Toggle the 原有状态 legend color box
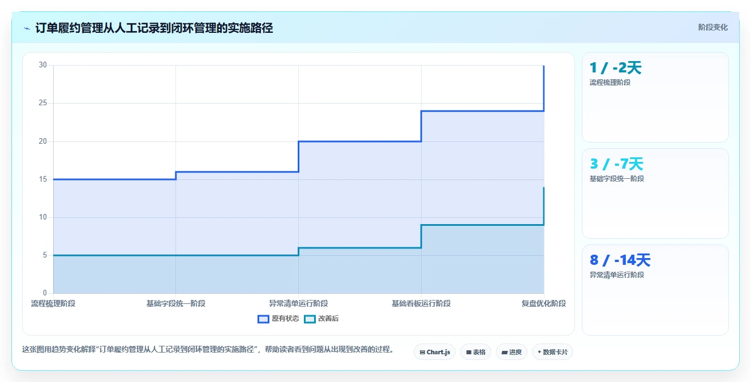The height and width of the screenshot is (382, 751). pos(263,319)
